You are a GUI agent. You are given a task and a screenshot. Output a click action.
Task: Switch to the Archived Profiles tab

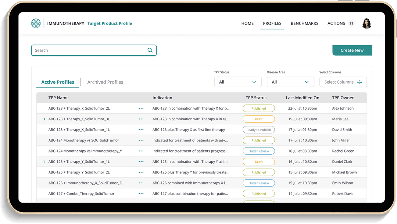pyautogui.click(x=105, y=82)
